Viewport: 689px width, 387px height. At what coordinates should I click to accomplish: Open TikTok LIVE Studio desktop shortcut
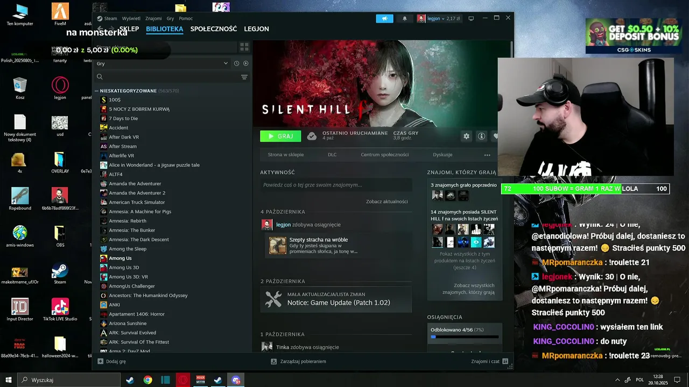60,310
